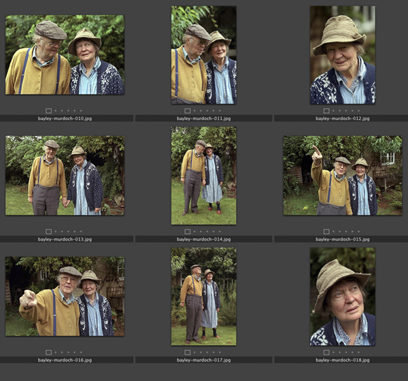The height and width of the screenshot is (381, 408).
Task: Pick the bayley-murdoch-016.jpg pointing photo
Action: [65, 296]
